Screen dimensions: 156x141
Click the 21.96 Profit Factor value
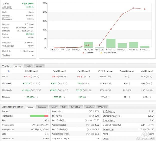(x=152, y=112)
